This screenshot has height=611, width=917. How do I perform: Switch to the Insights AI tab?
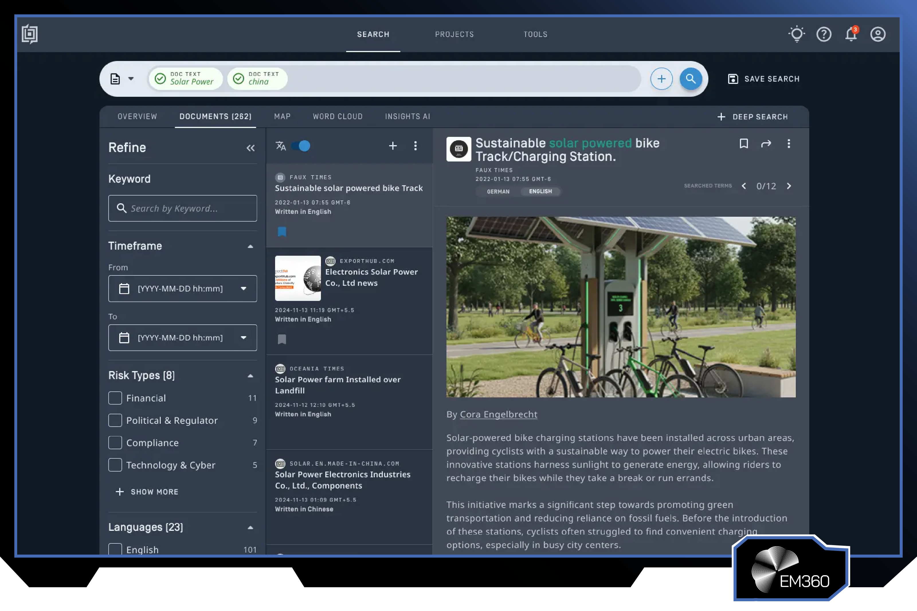407,117
